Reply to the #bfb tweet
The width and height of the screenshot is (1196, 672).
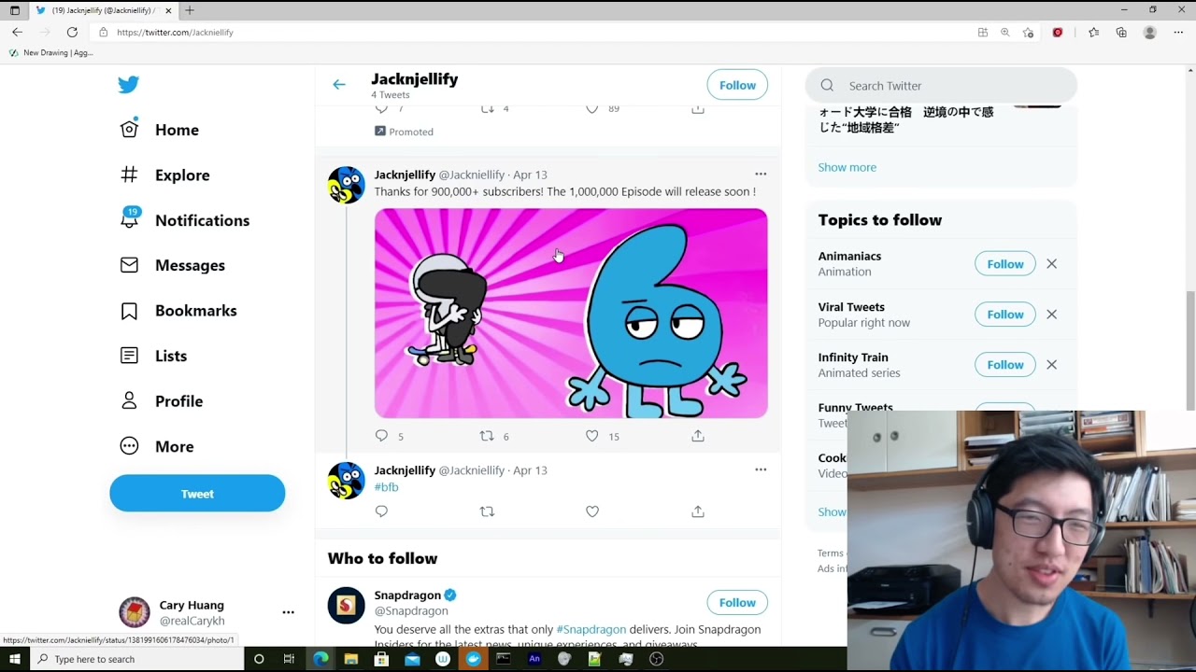click(x=381, y=511)
